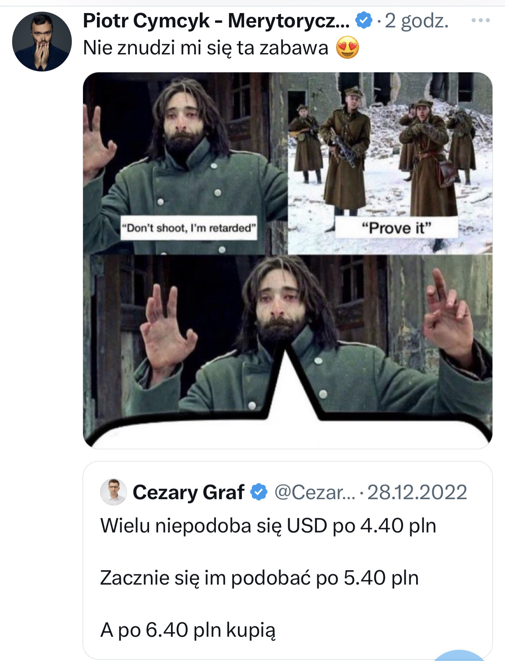
Task: Open Piotr Cymcyk's profile avatar
Action: (42, 41)
